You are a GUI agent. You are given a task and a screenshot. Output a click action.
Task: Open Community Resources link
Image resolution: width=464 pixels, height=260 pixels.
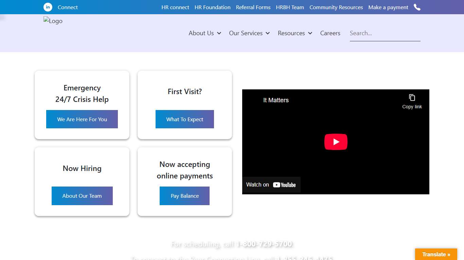click(x=336, y=7)
